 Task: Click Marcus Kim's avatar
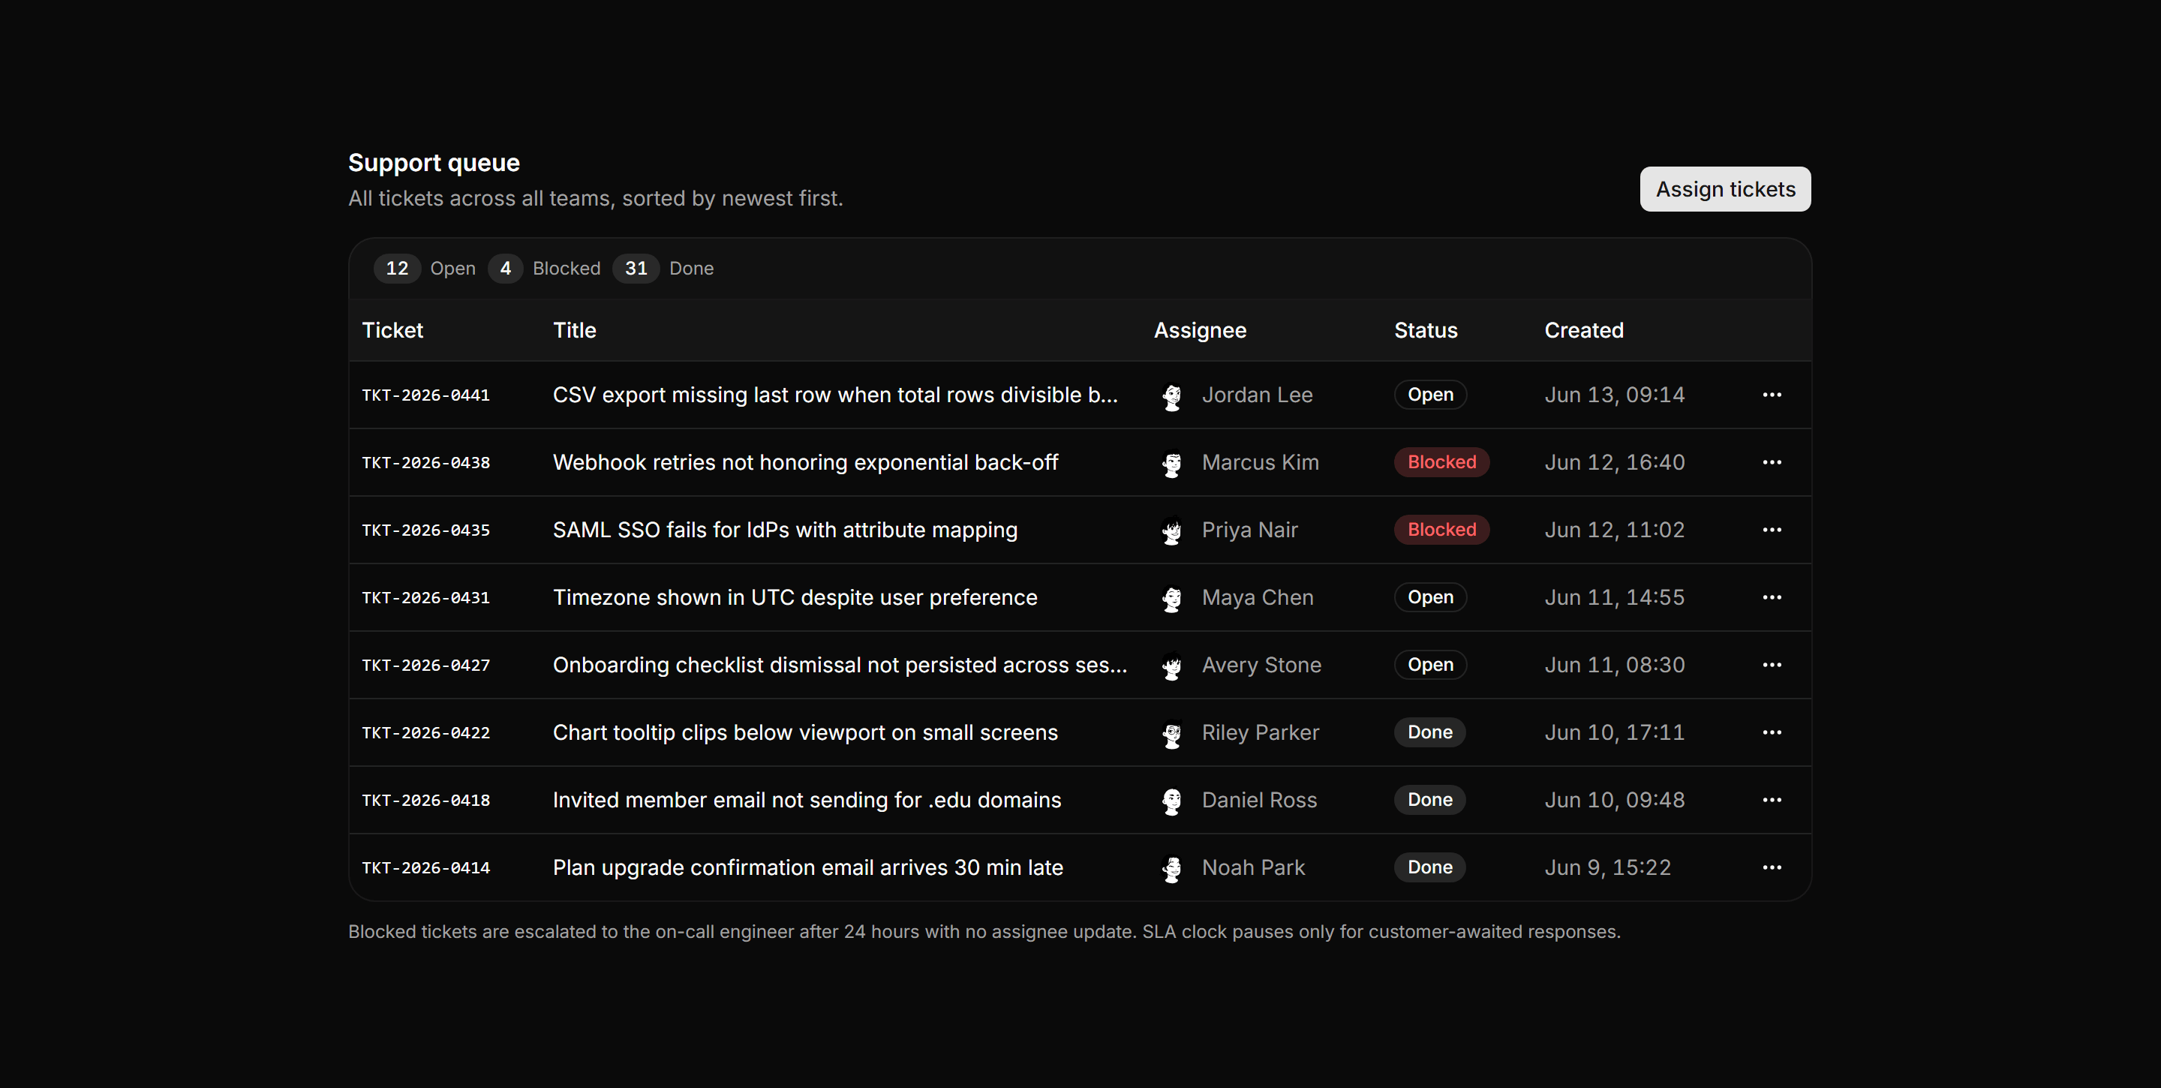(1172, 462)
